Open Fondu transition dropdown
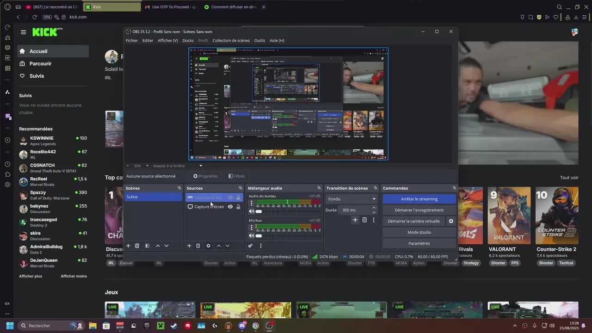Viewport: 592px width, 333px height. (x=352, y=199)
